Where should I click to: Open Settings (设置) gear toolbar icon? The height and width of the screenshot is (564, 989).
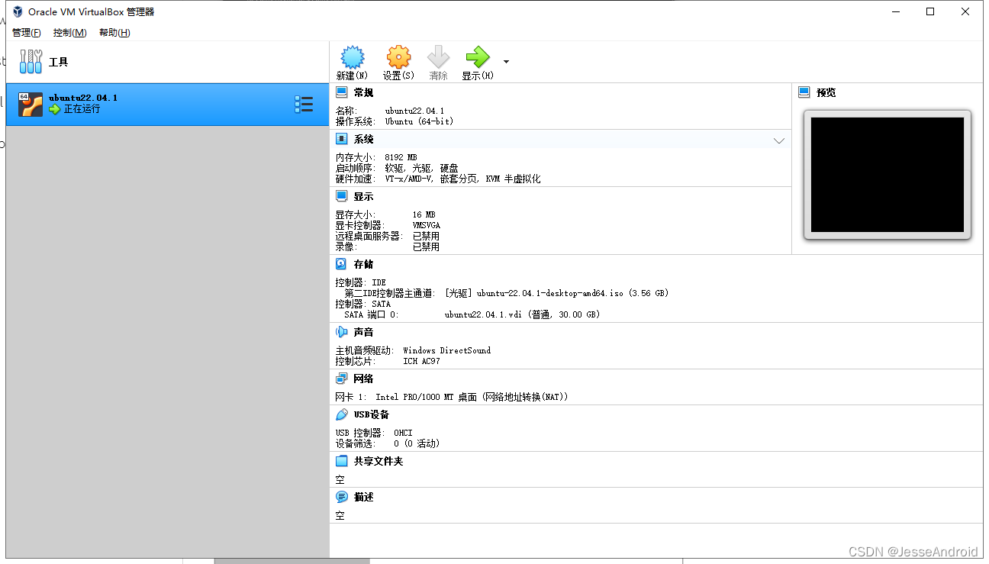click(398, 57)
